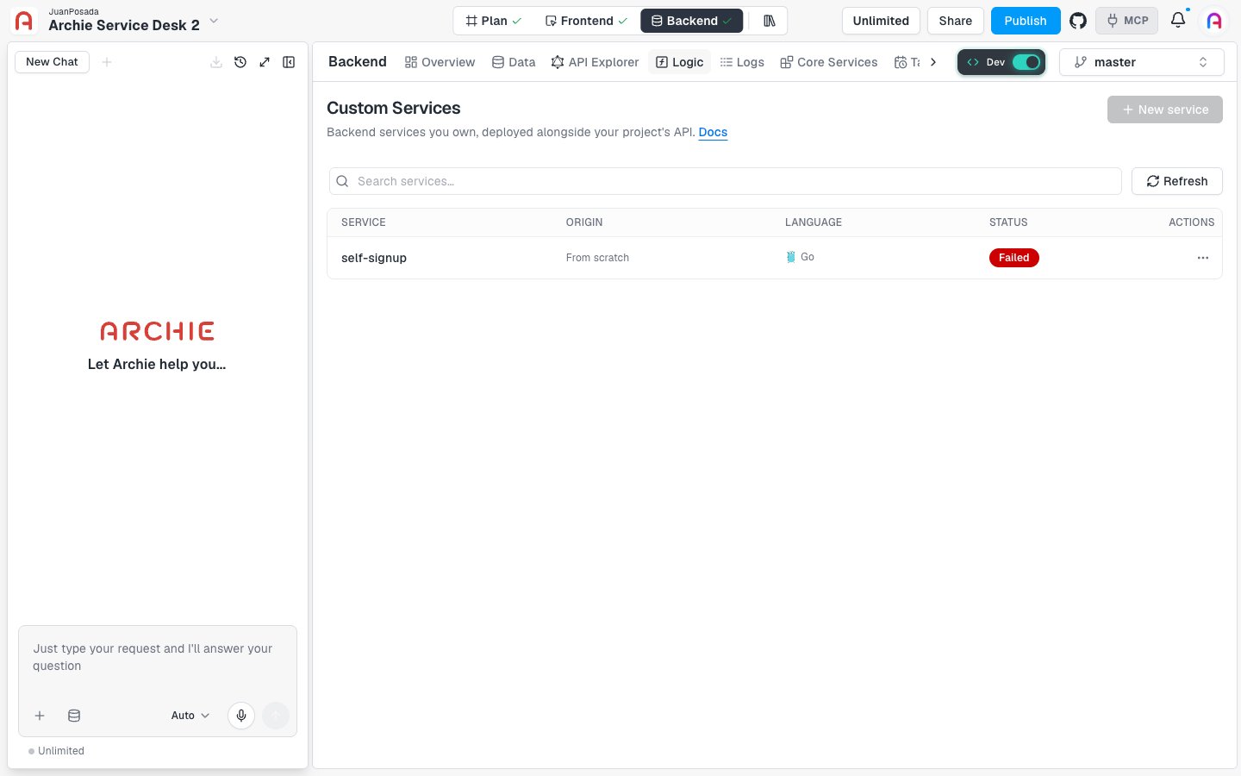Switch to the Plan tab
The width and height of the screenshot is (1241, 776).
493,21
